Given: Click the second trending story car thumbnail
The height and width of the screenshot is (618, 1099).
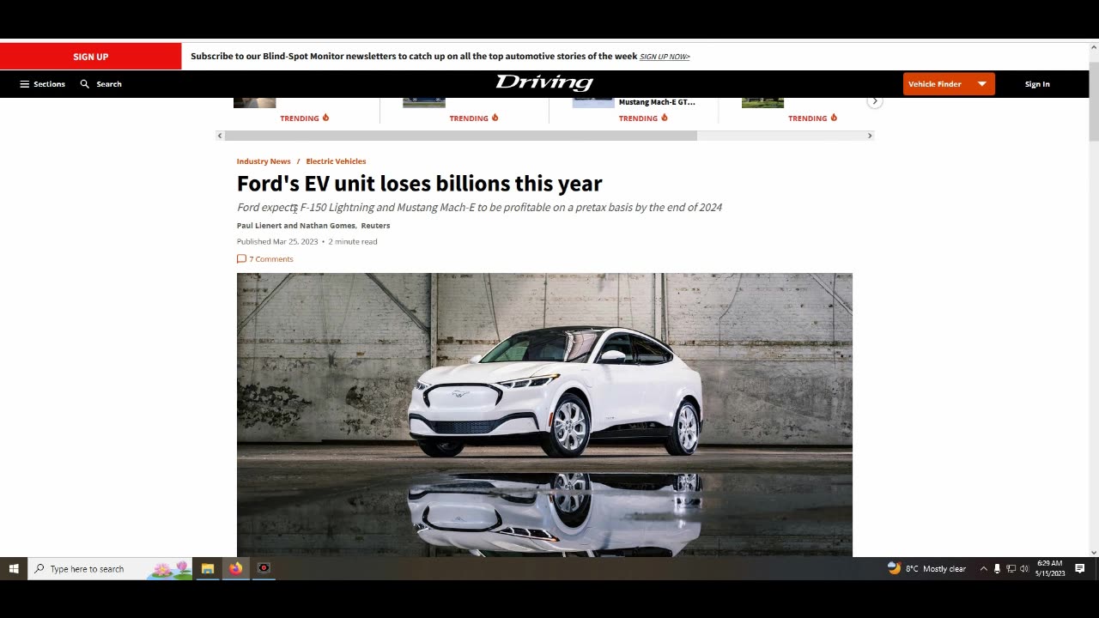Looking at the screenshot, I should pos(424,102).
